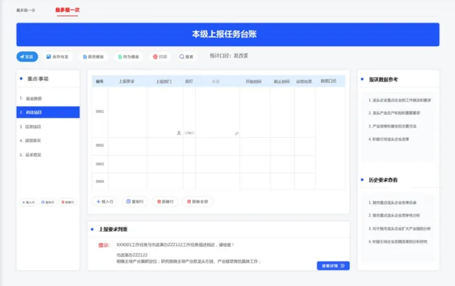
Task: Switch to the 最多报一次 tab
Action: [68, 10]
